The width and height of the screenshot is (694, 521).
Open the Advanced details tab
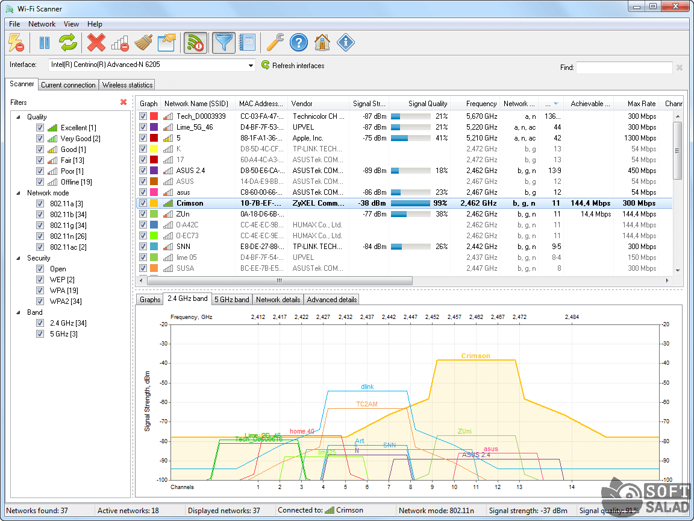click(332, 300)
